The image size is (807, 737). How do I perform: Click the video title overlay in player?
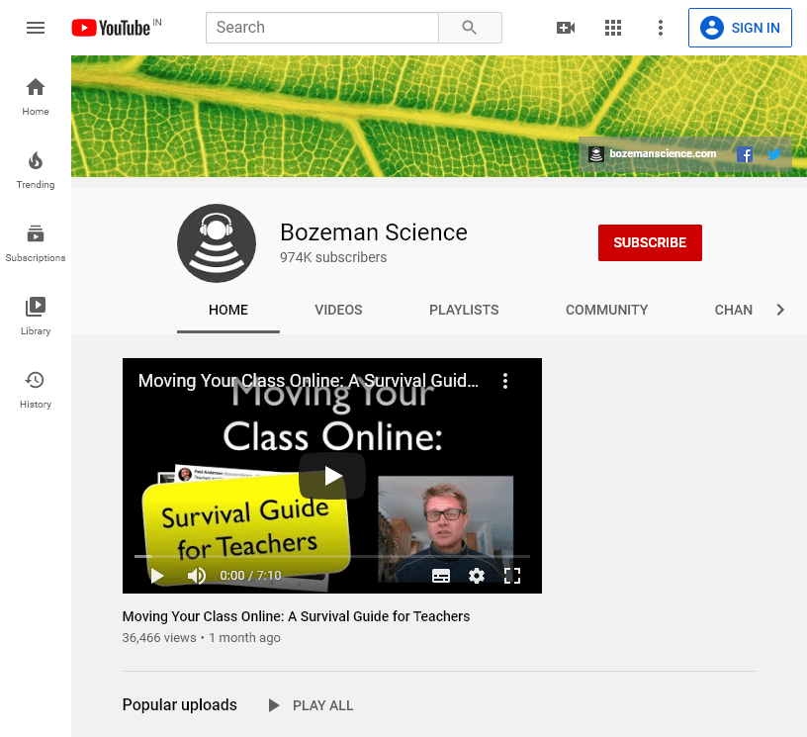[309, 381]
